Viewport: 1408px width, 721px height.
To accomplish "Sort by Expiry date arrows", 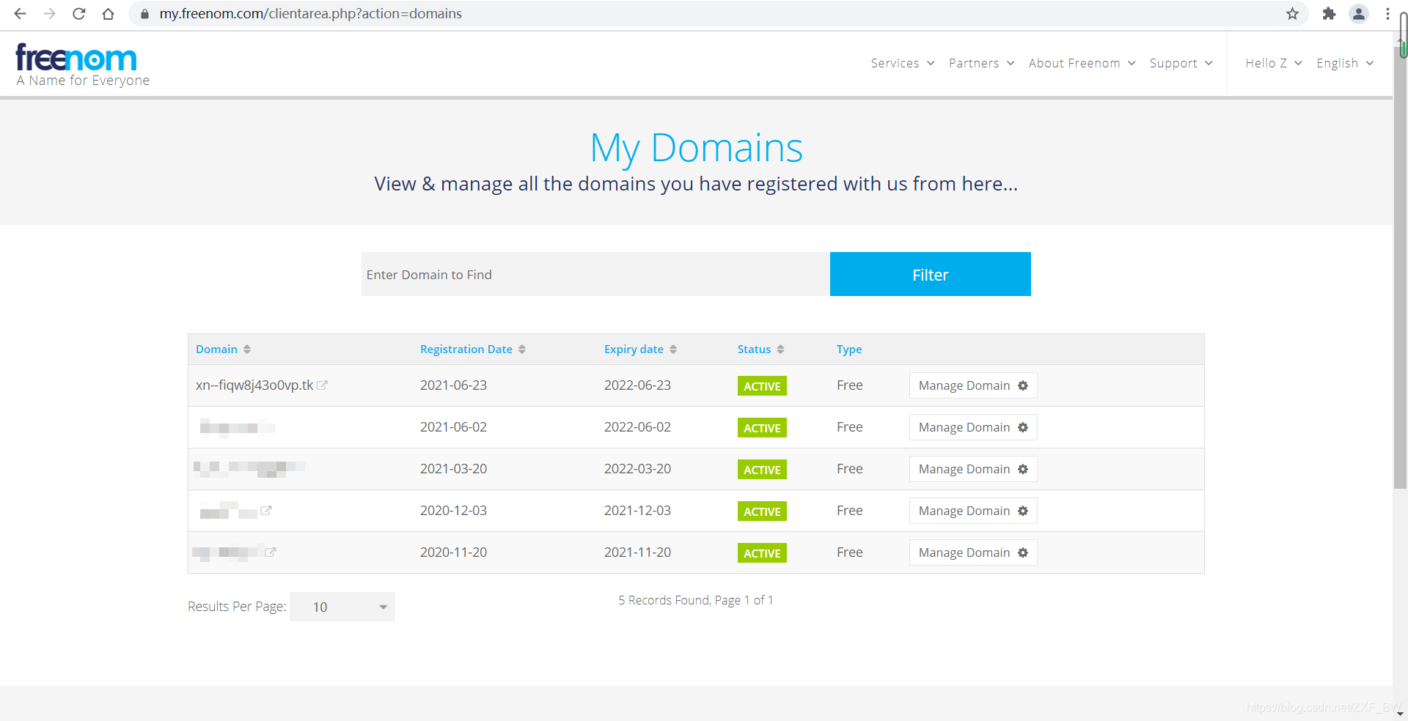I will [673, 350].
